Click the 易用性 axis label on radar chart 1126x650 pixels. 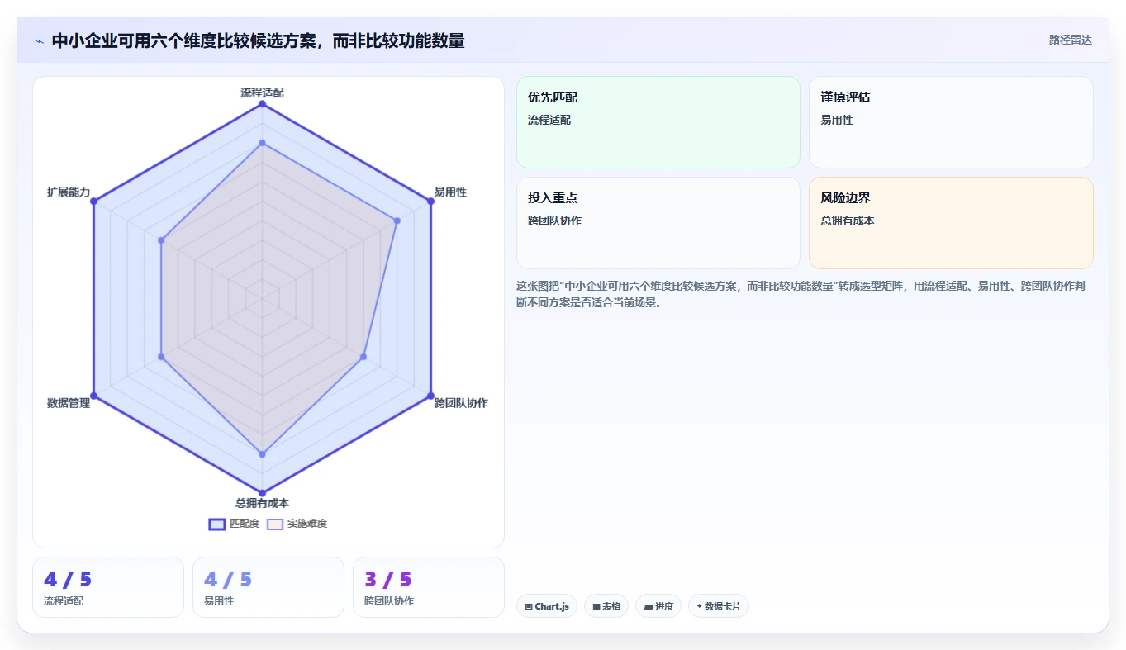(x=450, y=192)
